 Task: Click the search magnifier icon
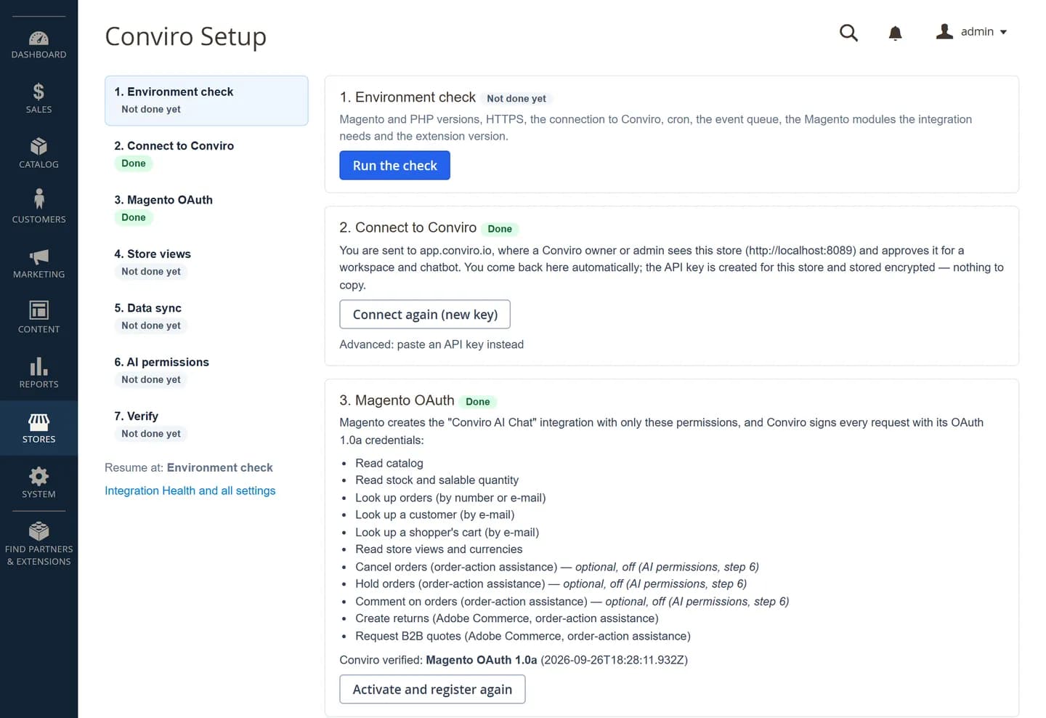[848, 33]
